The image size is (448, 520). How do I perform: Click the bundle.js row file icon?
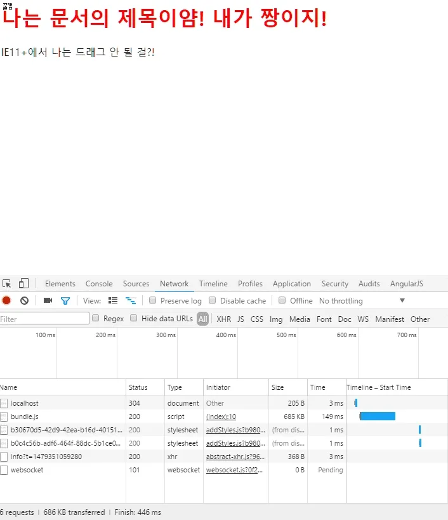[4, 417]
